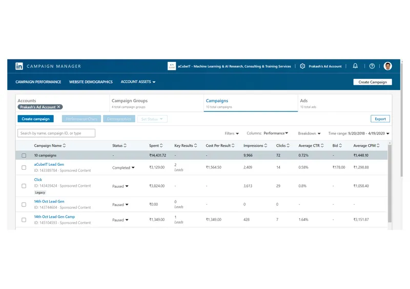The height and width of the screenshot is (289, 410).
Task: Click the page vertical scrollbar
Action: tap(402, 119)
